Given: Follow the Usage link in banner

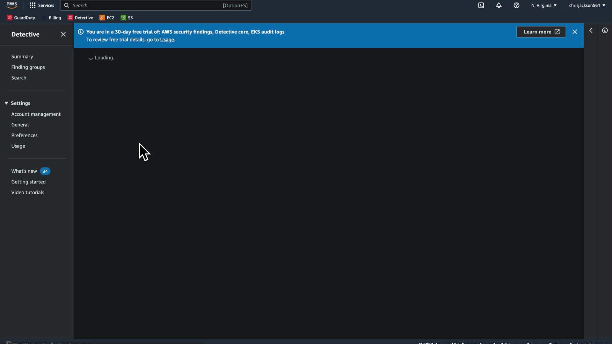Looking at the screenshot, I should 167,40.
